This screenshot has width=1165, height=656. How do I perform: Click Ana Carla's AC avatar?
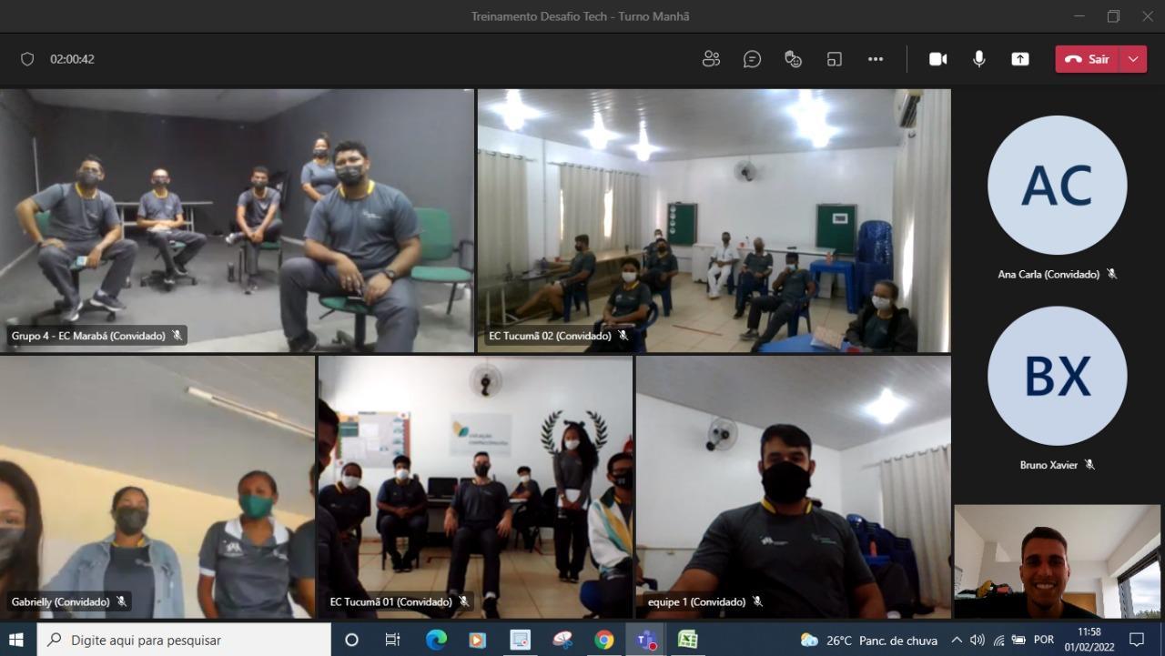pos(1058,186)
